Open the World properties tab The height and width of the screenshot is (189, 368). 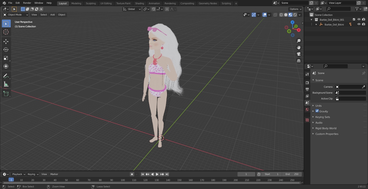coord(307,109)
